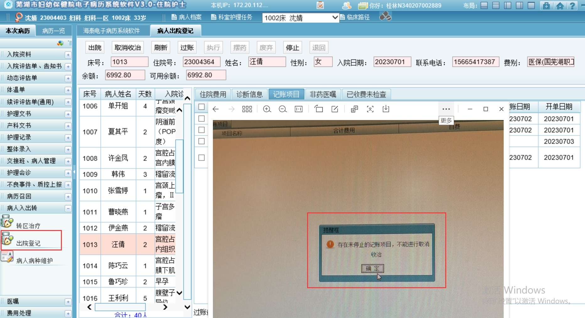This screenshot has height=318, width=585.
Task: Click the 刷新 button
Action: pos(161,48)
